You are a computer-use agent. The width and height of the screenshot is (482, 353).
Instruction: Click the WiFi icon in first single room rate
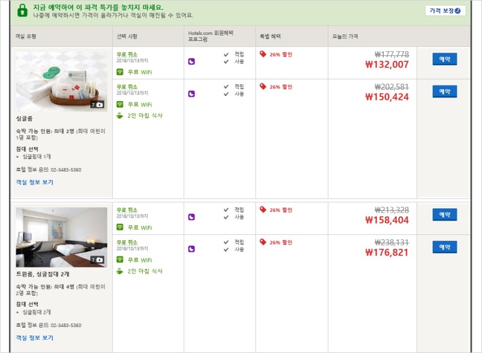pyautogui.click(x=120, y=72)
